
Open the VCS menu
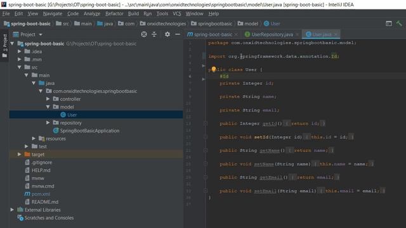[x=177, y=13]
